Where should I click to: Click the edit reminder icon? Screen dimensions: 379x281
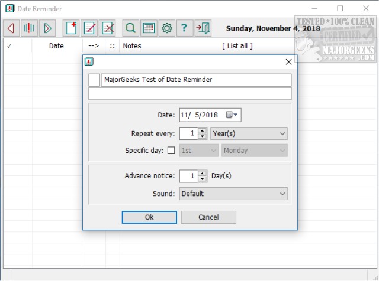coord(90,28)
